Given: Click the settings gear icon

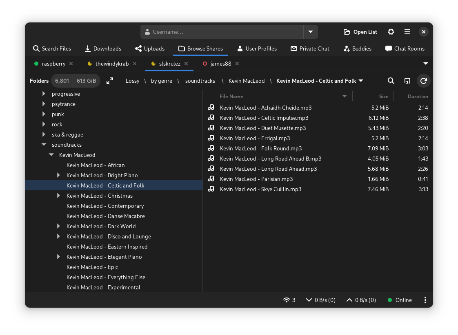Looking at the screenshot, I should click(x=391, y=32).
